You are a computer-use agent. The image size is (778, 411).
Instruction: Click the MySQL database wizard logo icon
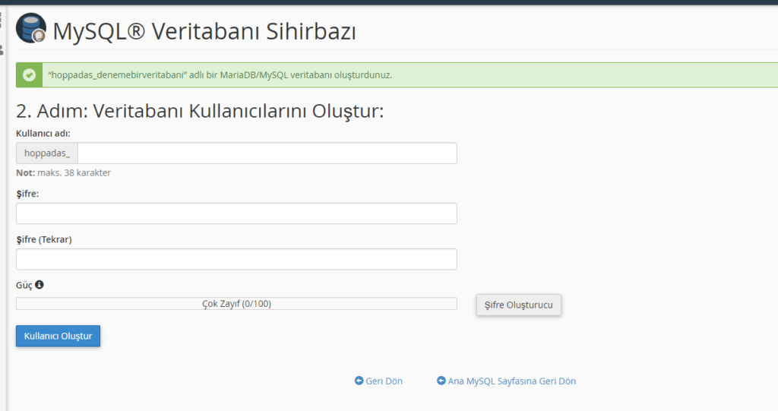pos(31,28)
